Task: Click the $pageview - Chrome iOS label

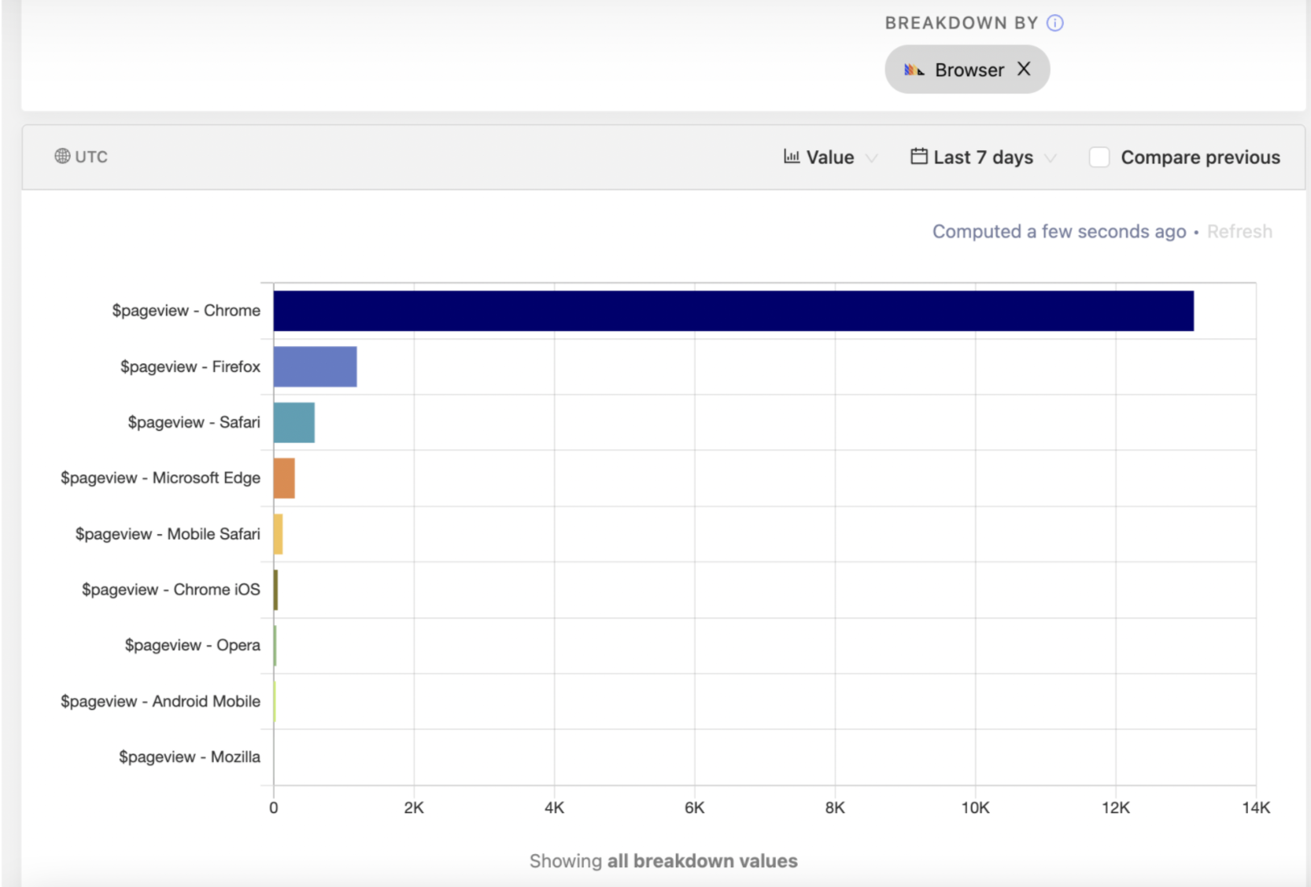Action: 171,590
